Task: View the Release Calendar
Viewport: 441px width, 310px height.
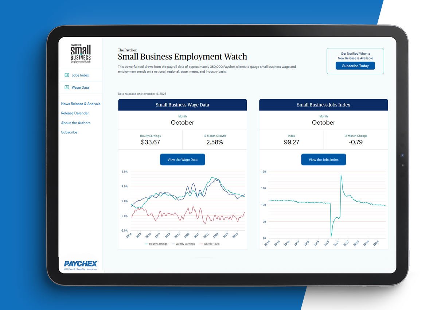Action: [75, 113]
